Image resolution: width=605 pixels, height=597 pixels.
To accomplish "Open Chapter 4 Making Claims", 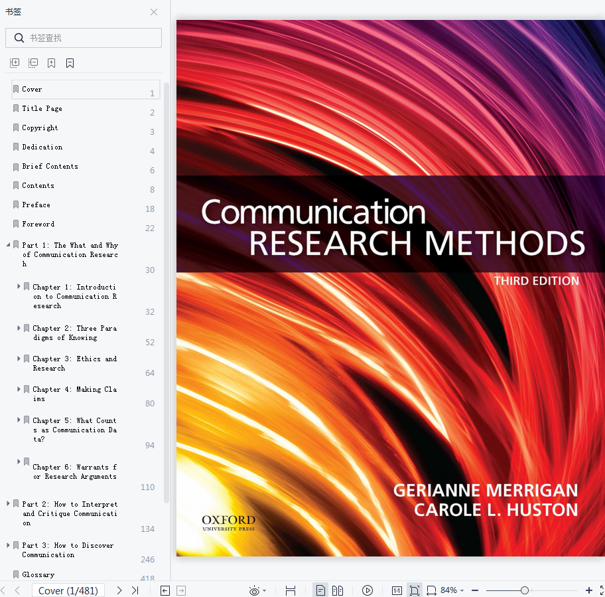I will pos(75,394).
